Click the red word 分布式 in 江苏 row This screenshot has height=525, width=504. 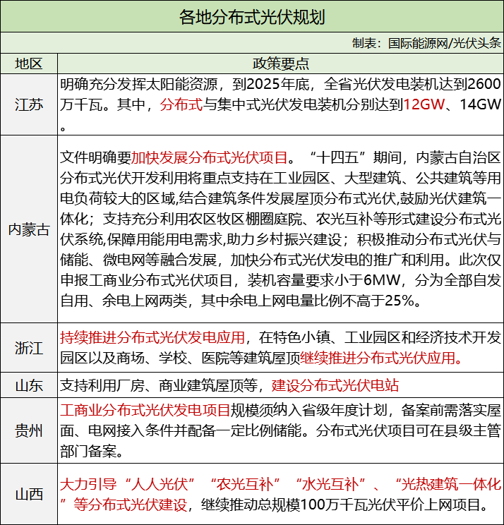click(181, 104)
